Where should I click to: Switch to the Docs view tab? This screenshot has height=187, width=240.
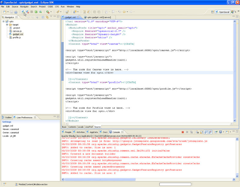pos(103,132)
